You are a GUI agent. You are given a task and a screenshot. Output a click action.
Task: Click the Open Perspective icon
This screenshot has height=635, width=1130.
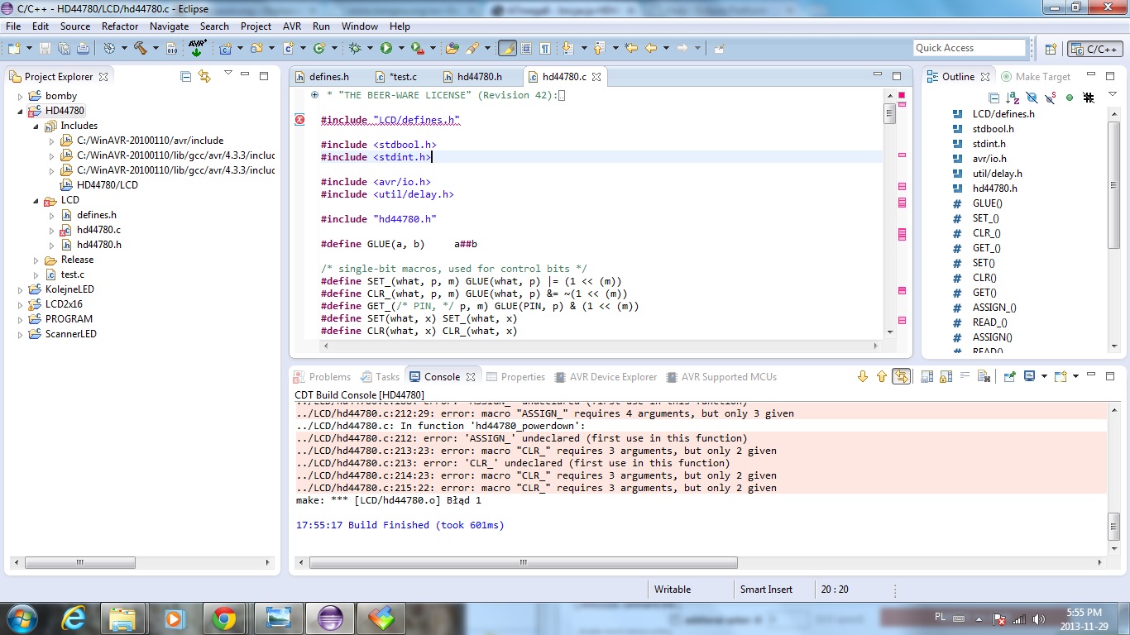tap(1051, 49)
